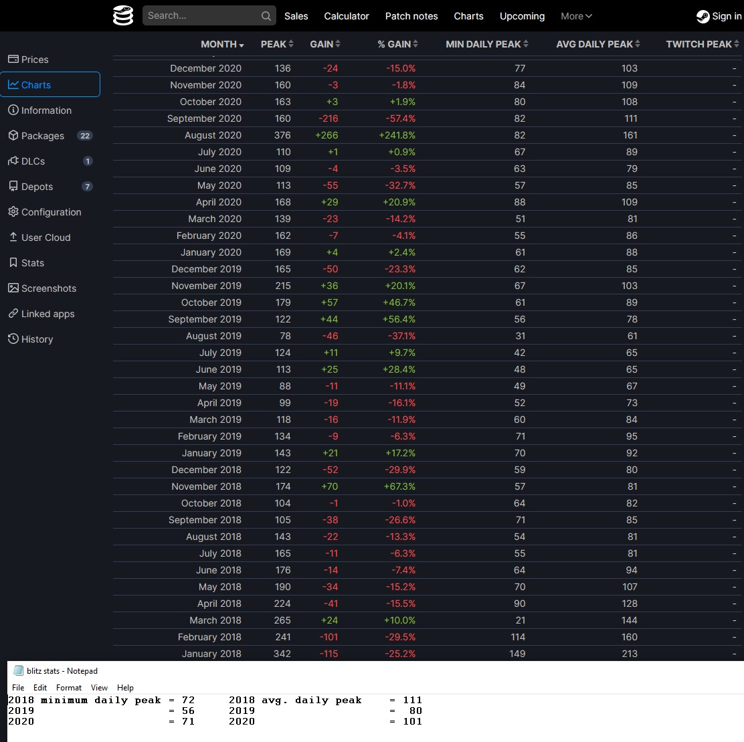Click '2018 minimum daily peak' text in Notepad
This screenshot has width=744, height=742.
coord(84,701)
